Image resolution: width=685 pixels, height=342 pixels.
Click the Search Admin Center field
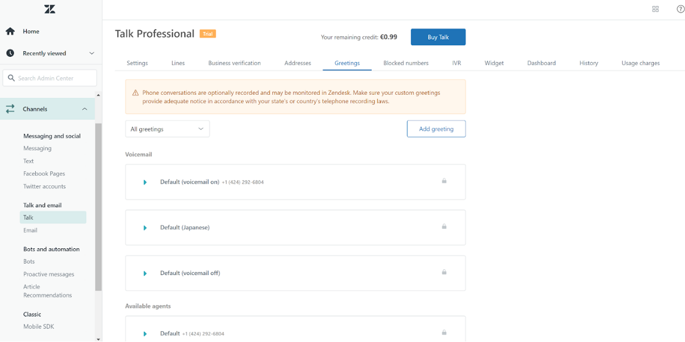(x=50, y=78)
